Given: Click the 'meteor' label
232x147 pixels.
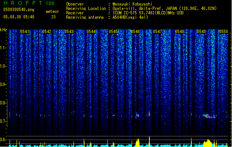Looking at the screenshot, I should (x=52, y=11).
